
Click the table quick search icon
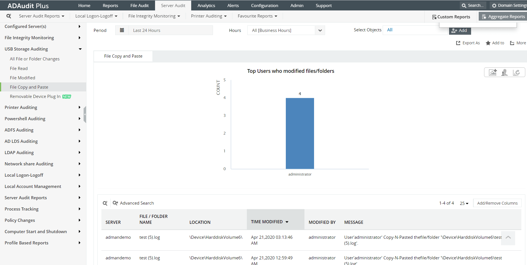point(105,203)
